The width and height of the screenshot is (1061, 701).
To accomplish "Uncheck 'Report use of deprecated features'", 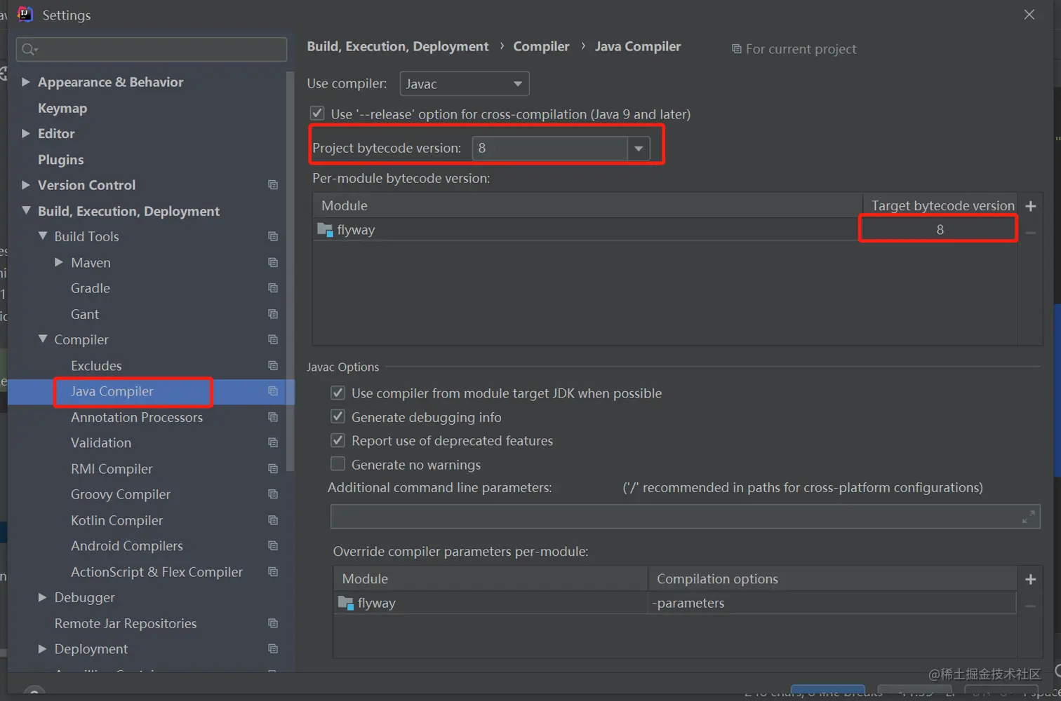I will (338, 441).
